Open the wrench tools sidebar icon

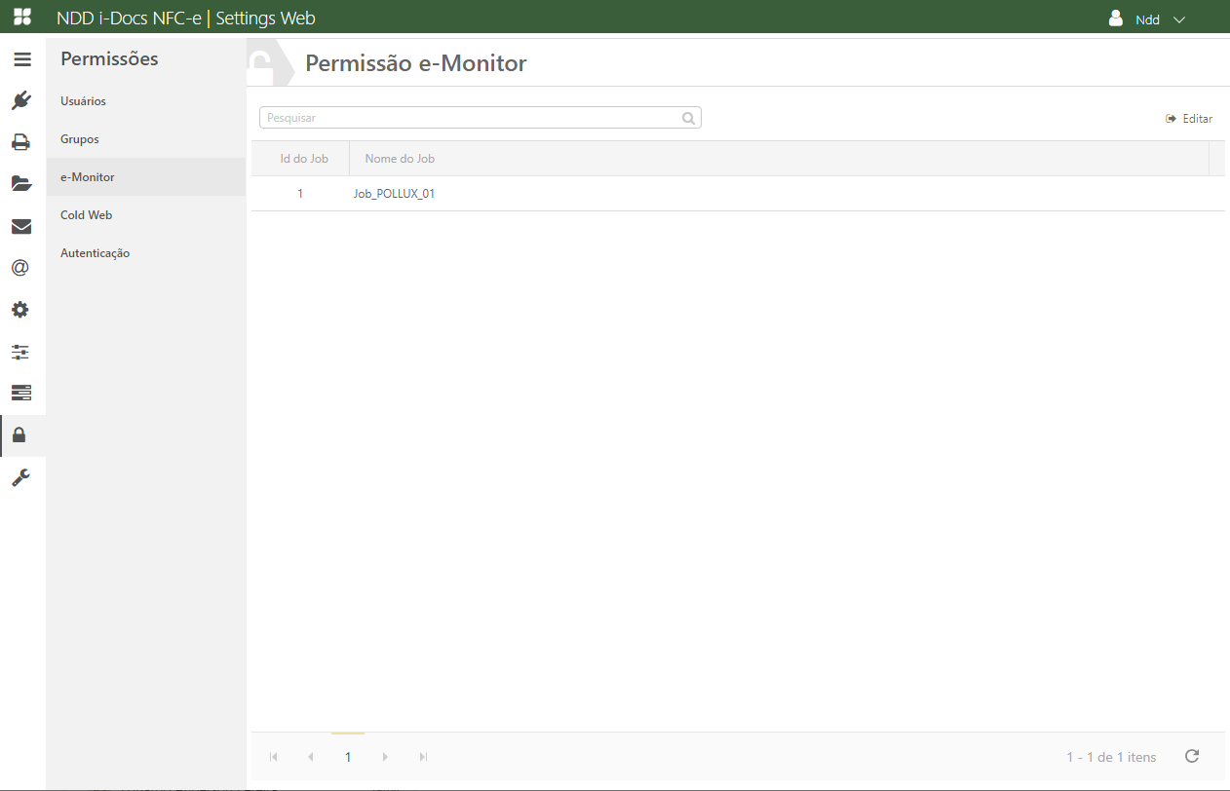point(21,477)
